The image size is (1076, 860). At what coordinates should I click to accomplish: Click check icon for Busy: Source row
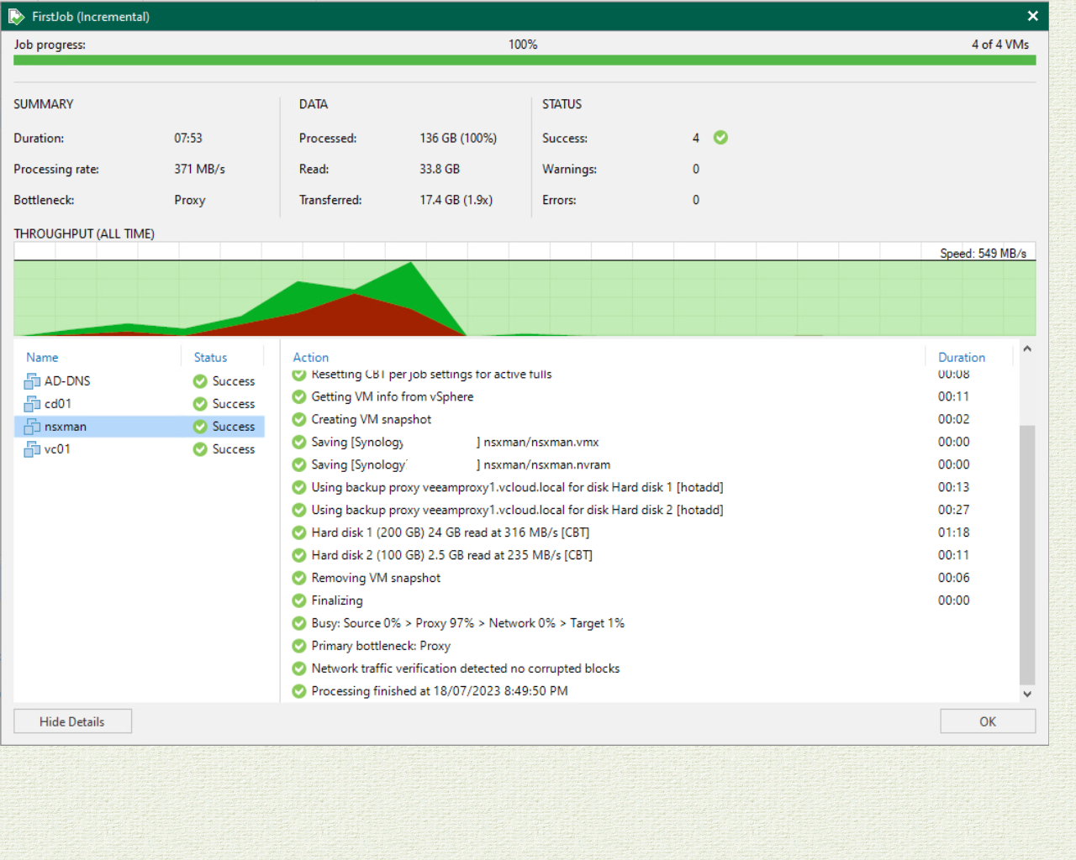click(298, 623)
